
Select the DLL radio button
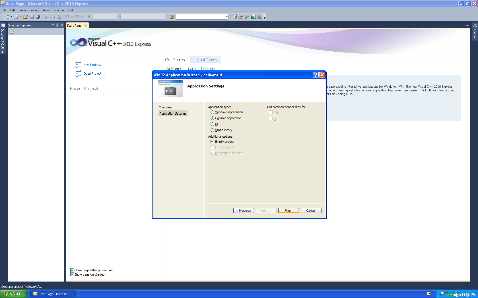click(x=212, y=124)
